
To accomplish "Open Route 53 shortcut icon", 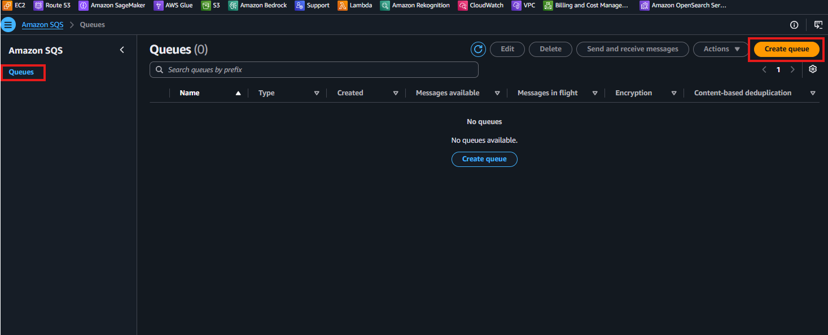I will tap(38, 6).
